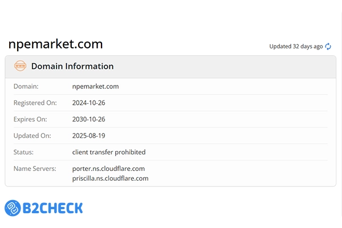Select the Domain Information heading
The width and height of the screenshot is (342, 228).
point(72,67)
